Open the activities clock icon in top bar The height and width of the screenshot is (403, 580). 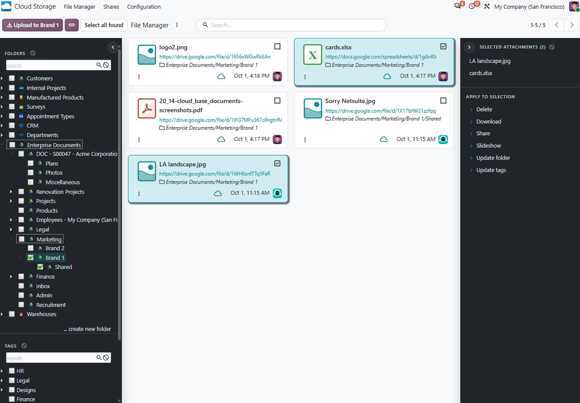[472, 6]
